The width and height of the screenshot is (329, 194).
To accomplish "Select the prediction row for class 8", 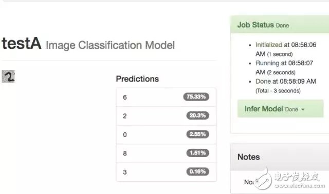I will click(166, 153).
